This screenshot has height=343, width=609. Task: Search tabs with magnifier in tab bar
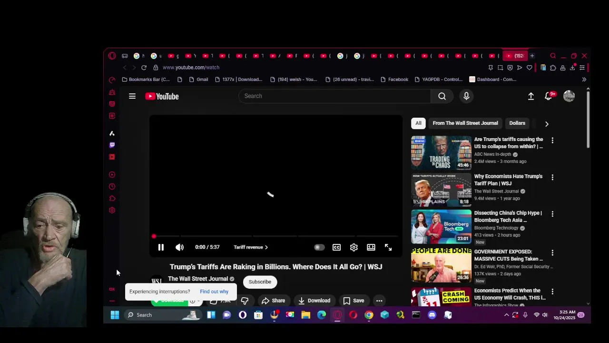point(553,56)
